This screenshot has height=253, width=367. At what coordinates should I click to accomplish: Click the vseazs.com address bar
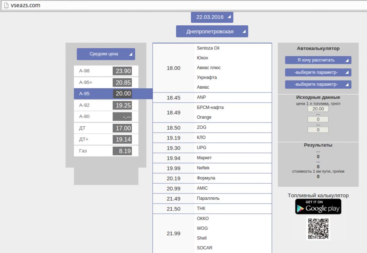(x=183, y=5)
